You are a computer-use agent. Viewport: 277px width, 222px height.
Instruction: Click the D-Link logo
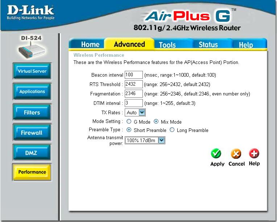(30, 13)
